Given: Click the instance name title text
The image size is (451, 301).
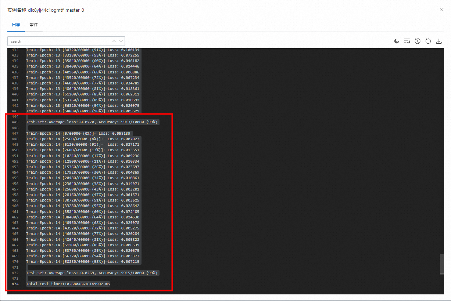Looking at the screenshot, I should coord(46,10).
